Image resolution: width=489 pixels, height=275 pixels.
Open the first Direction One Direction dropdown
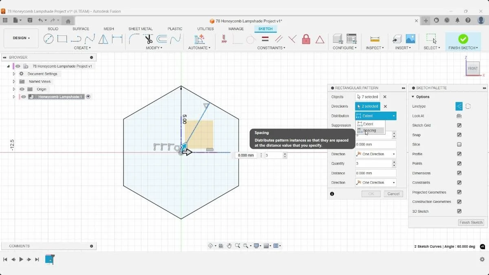click(x=375, y=154)
